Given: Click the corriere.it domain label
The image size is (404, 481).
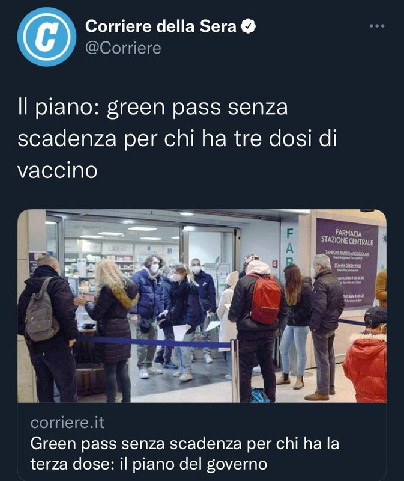Looking at the screenshot, I should tap(67, 423).
